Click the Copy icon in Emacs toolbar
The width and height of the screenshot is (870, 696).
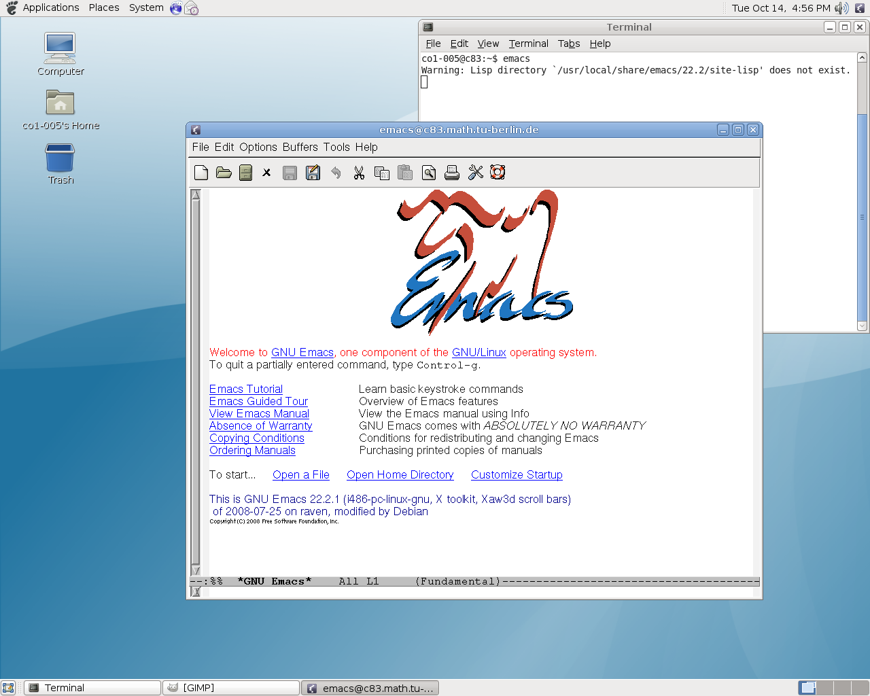[382, 173]
